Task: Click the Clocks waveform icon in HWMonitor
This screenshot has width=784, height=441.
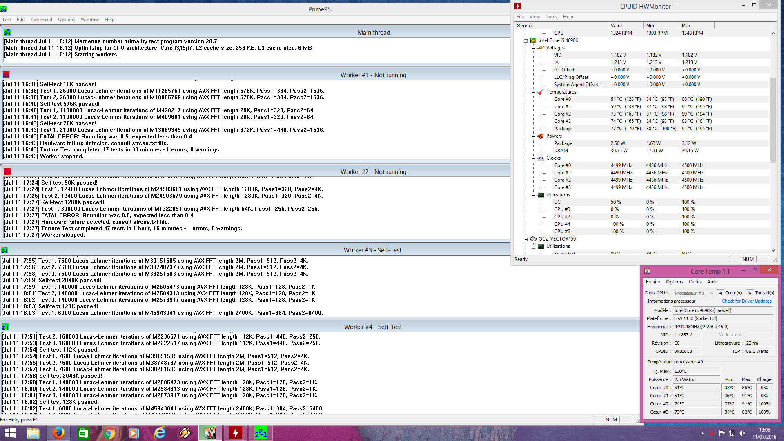Action: click(x=541, y=158)
